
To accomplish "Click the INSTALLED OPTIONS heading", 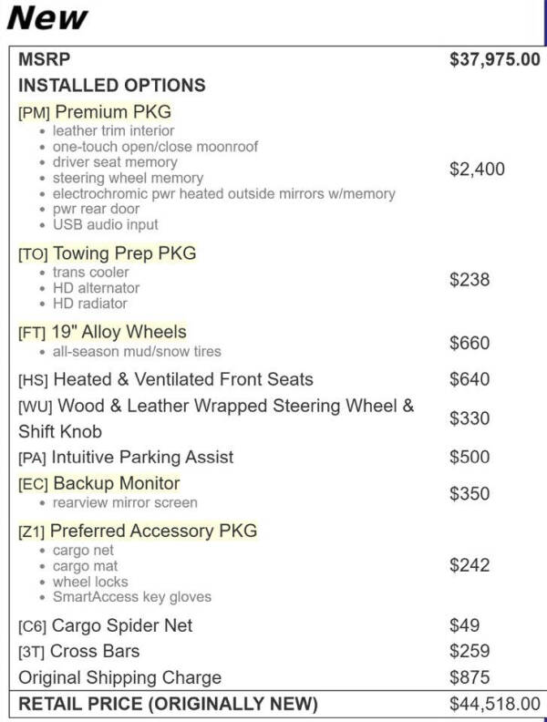I will [112, 85].
